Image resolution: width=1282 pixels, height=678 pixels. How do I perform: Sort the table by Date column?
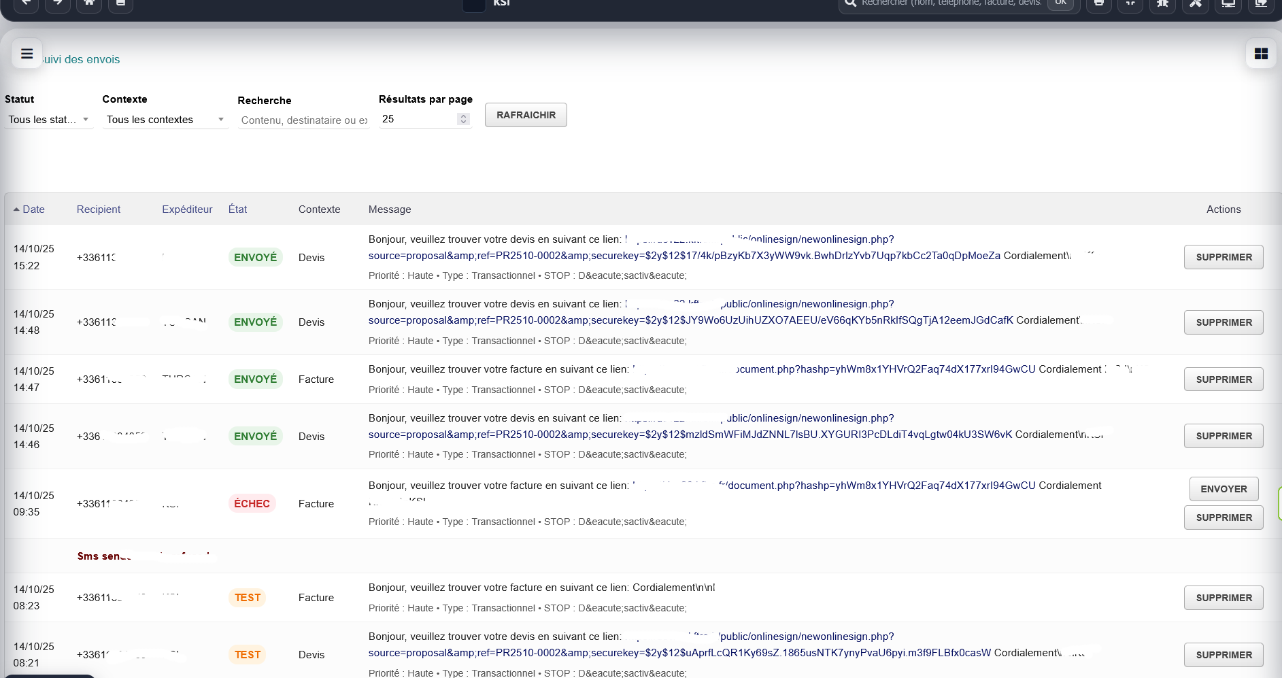click(x=33, y=209)
